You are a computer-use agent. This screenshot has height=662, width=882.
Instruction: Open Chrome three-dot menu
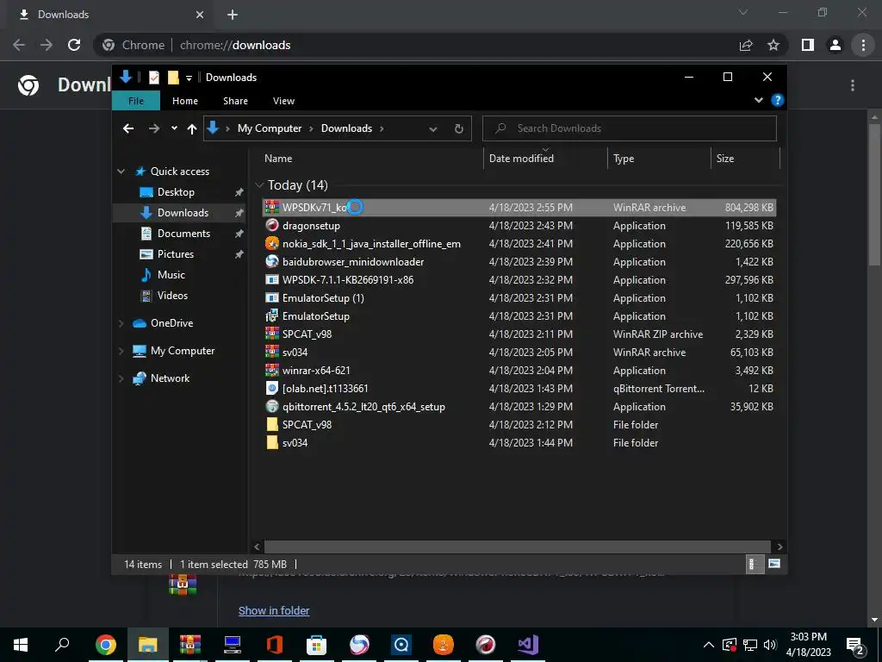pos(863,45)
